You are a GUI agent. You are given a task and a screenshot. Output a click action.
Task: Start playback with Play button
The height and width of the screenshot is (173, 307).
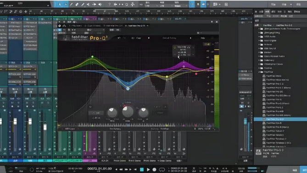coord(148,169)
